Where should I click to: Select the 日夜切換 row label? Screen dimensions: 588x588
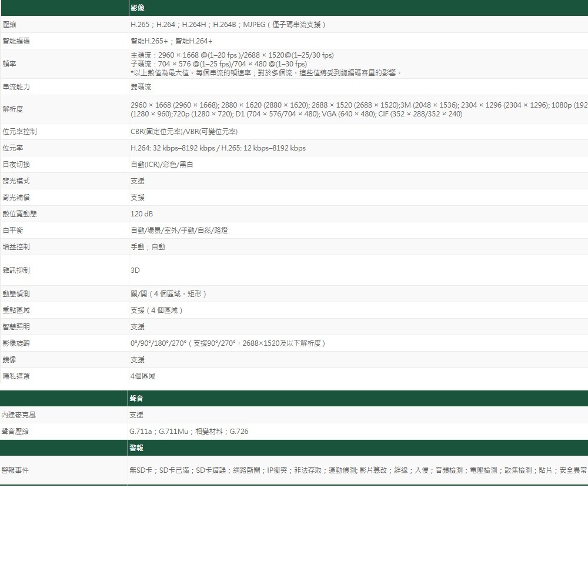(16, 165)
